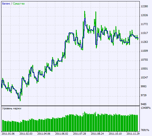This screenshot has height=136, width=152.
Task: Click the 7691% margin level value
Action: tap(145, 130)
